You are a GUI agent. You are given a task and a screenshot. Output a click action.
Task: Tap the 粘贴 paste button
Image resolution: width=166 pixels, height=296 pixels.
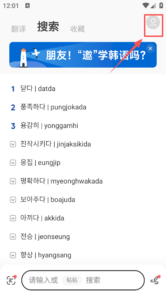[x=72, y=280]
